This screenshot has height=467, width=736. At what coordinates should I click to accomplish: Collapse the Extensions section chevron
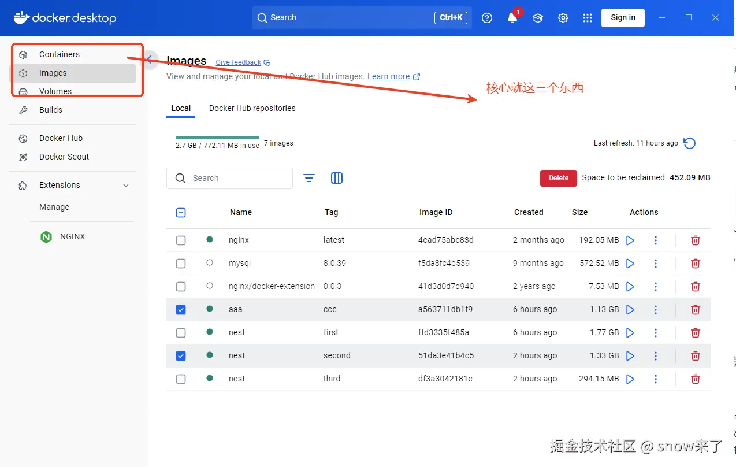(126, 186)
